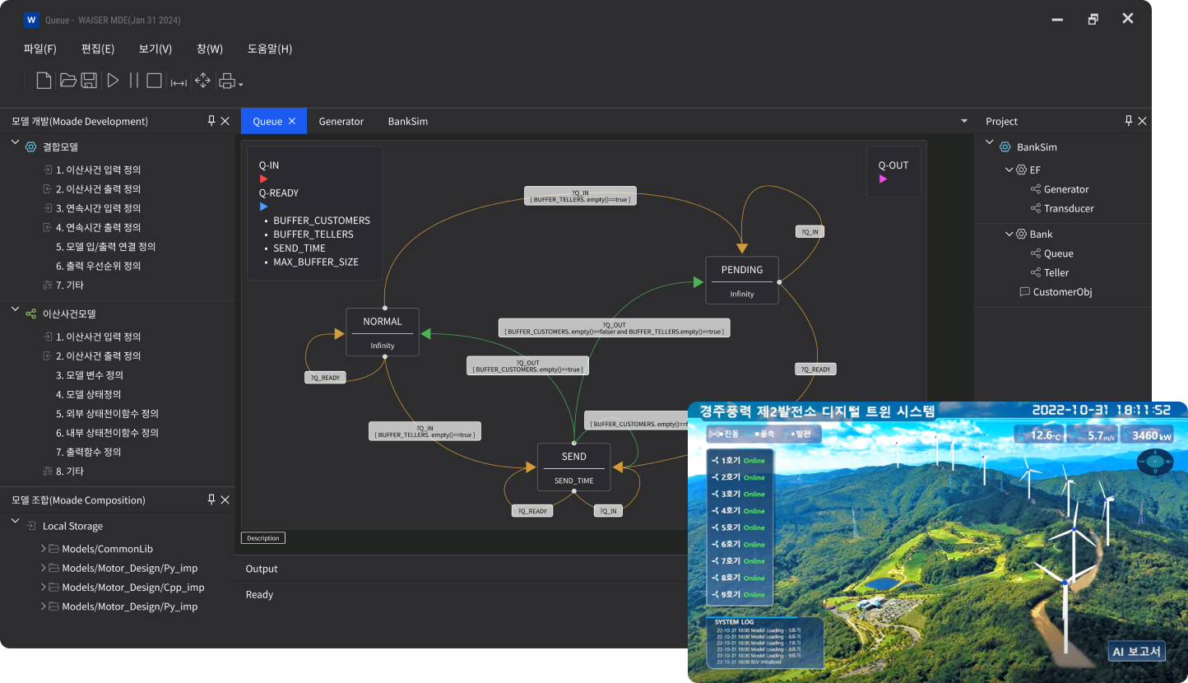Save the model with the floppy disk icon

tap(89, 81)
